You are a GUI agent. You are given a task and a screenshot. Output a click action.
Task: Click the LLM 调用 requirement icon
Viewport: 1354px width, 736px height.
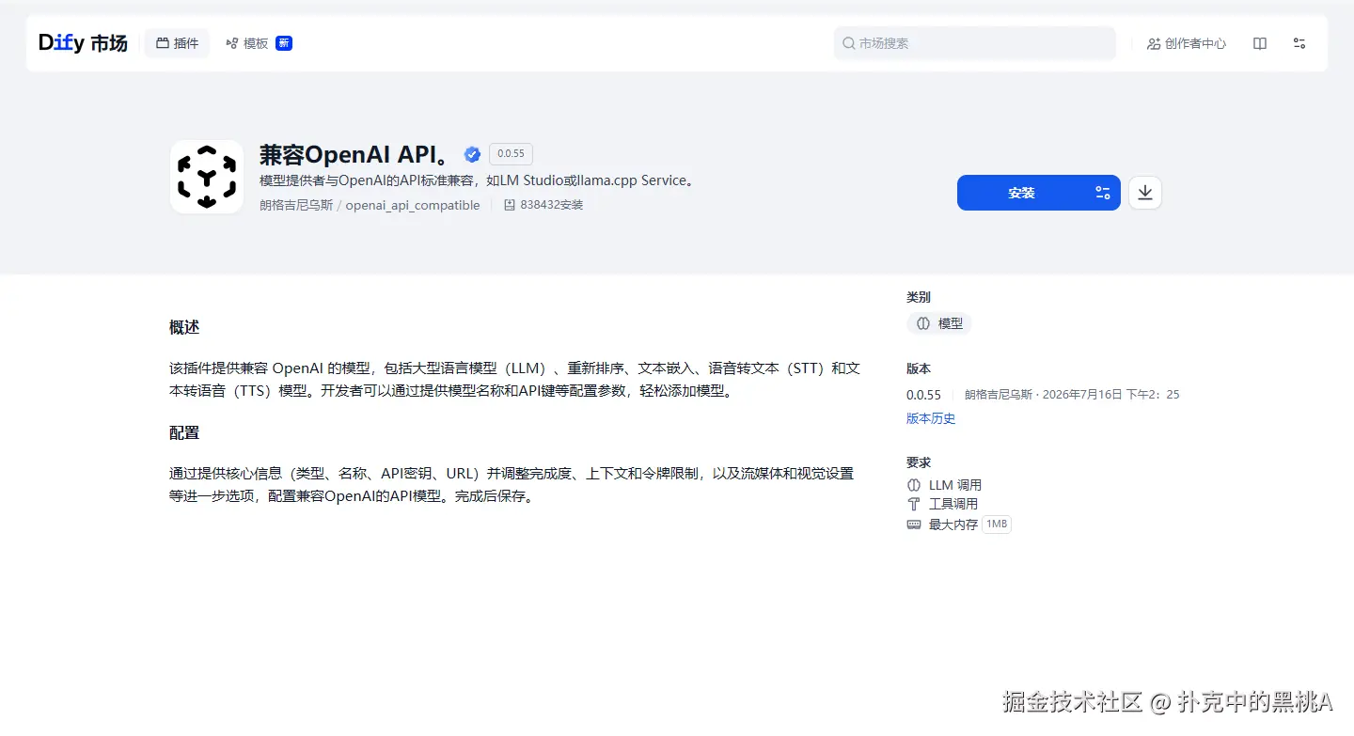pyautogui.click(x=914, y=485)
